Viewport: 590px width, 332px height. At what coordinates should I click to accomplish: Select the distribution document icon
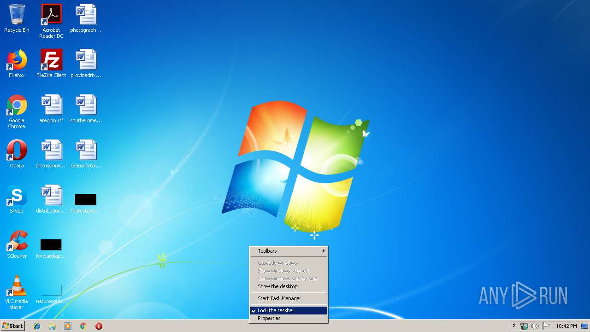click(51, 199)
